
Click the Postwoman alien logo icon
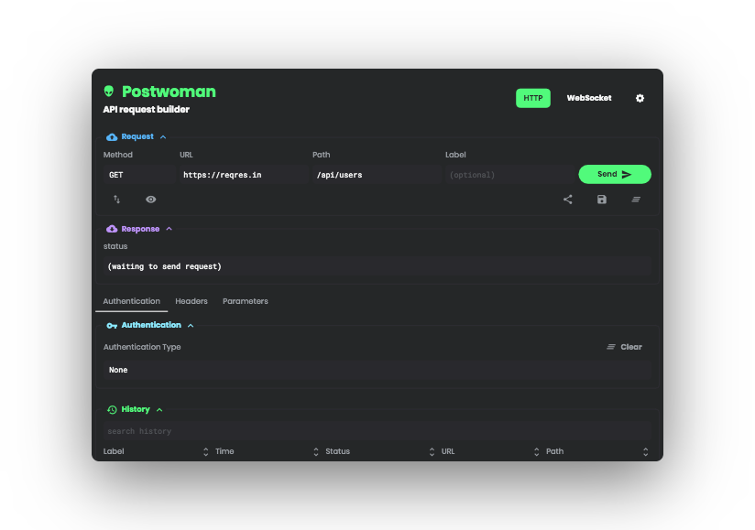pos(109,91)
